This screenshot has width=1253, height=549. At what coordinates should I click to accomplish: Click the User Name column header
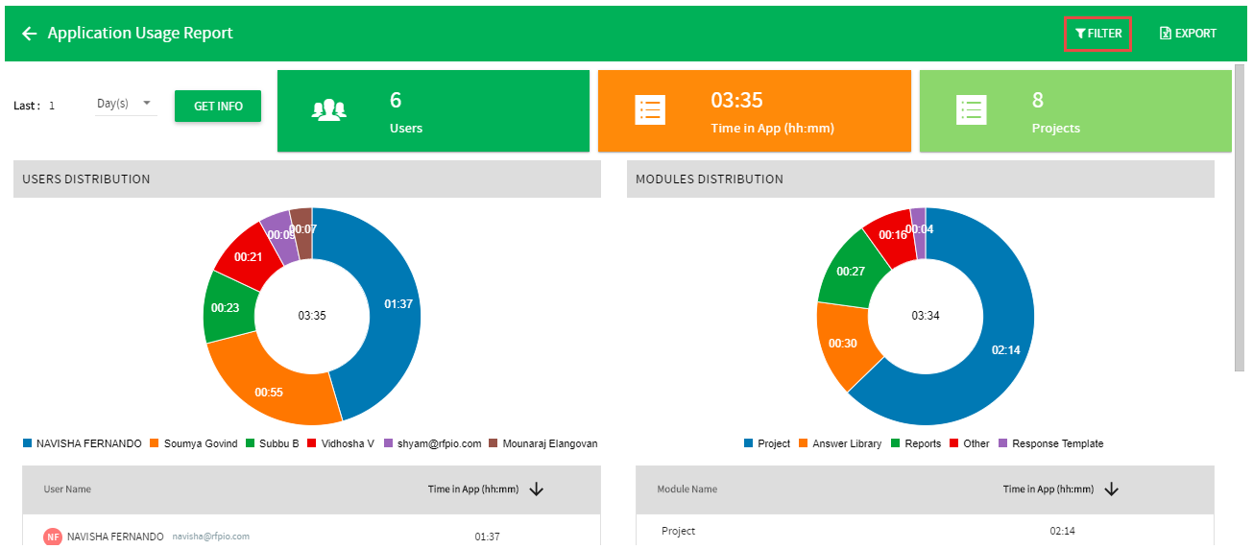67,489
